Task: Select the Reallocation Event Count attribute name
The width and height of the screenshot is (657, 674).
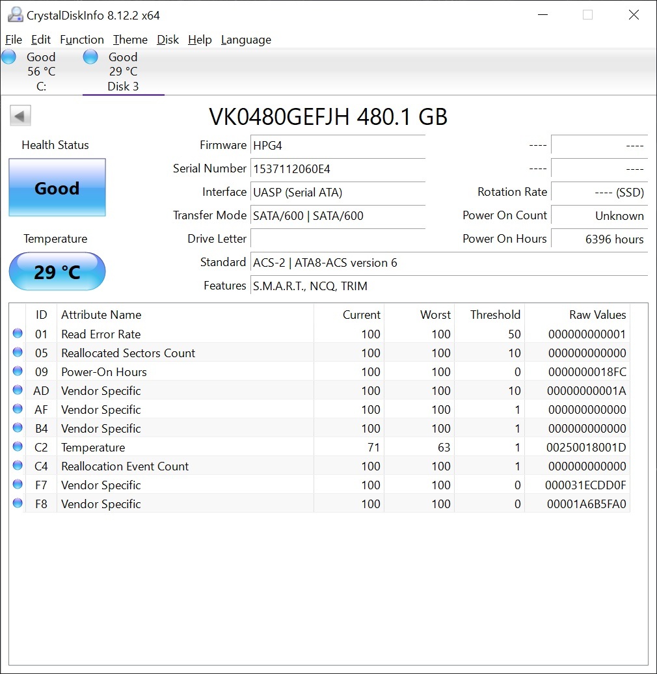Action: point(125,466)
